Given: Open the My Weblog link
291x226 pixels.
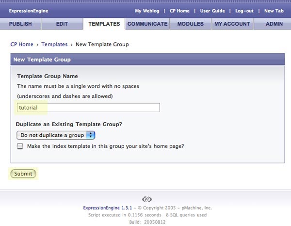Looking at the screenshot, I should 147,11.
